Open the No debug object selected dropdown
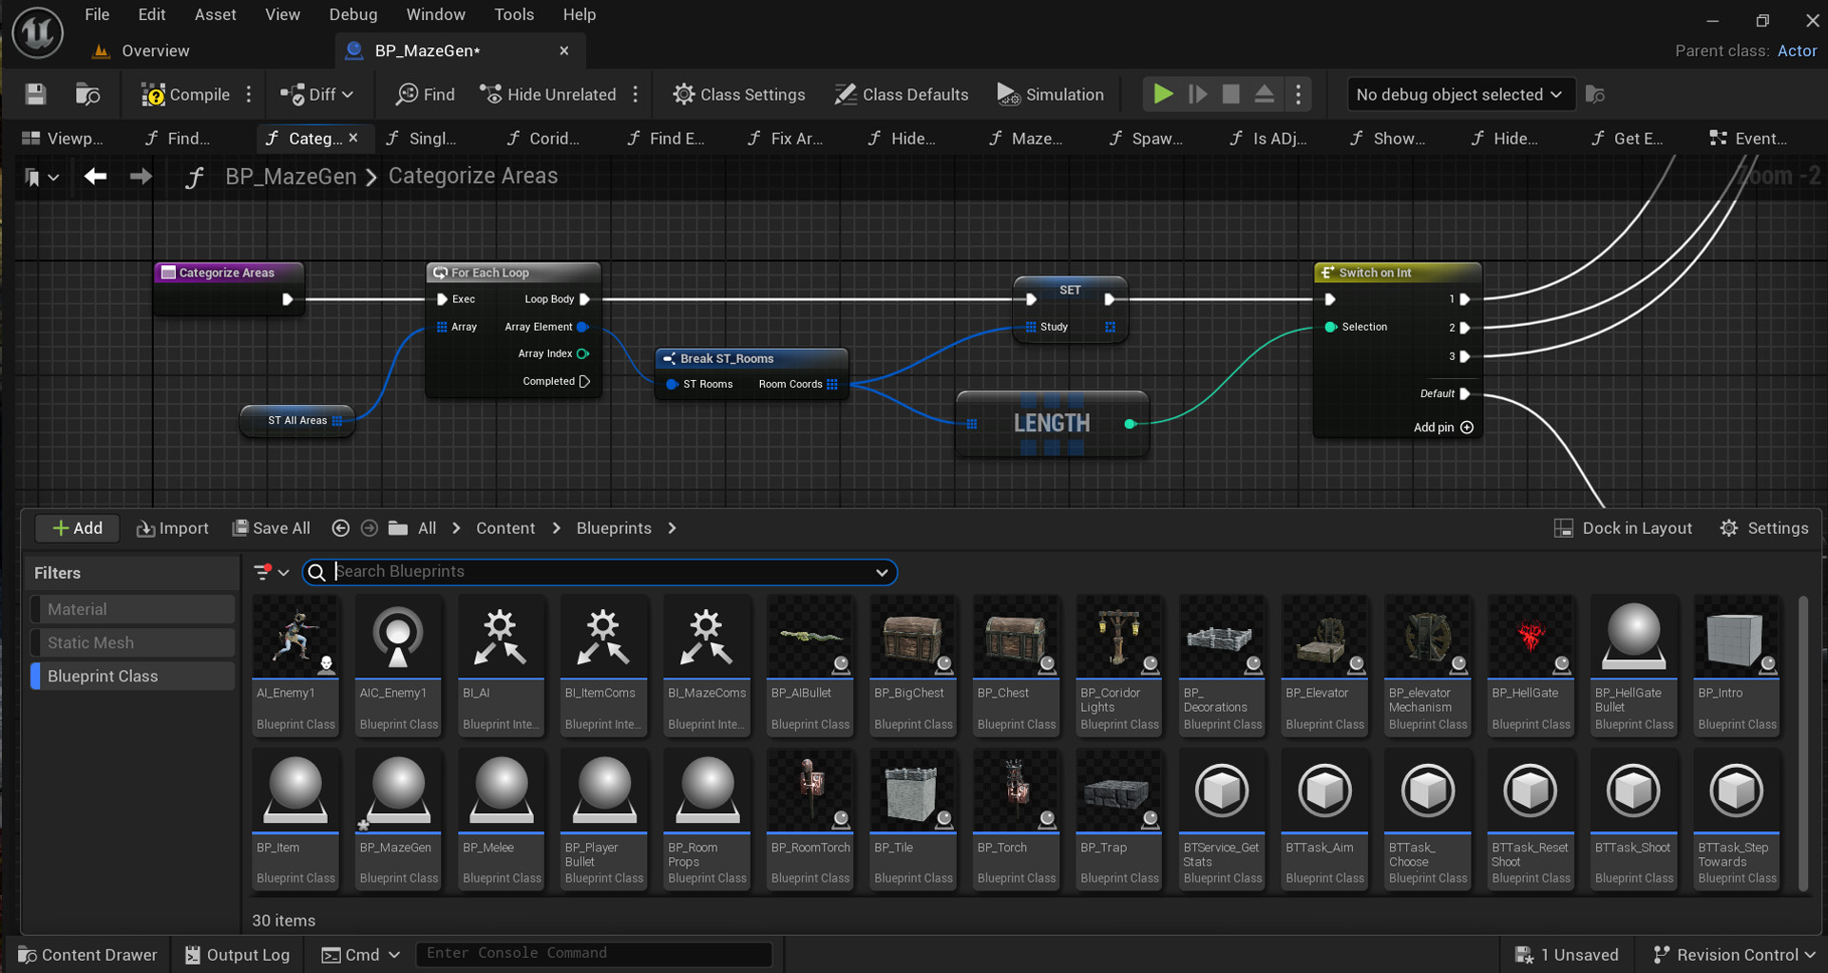This screenshot has width=1828, height=973. pyautogui.click(x=1459, y=94)
